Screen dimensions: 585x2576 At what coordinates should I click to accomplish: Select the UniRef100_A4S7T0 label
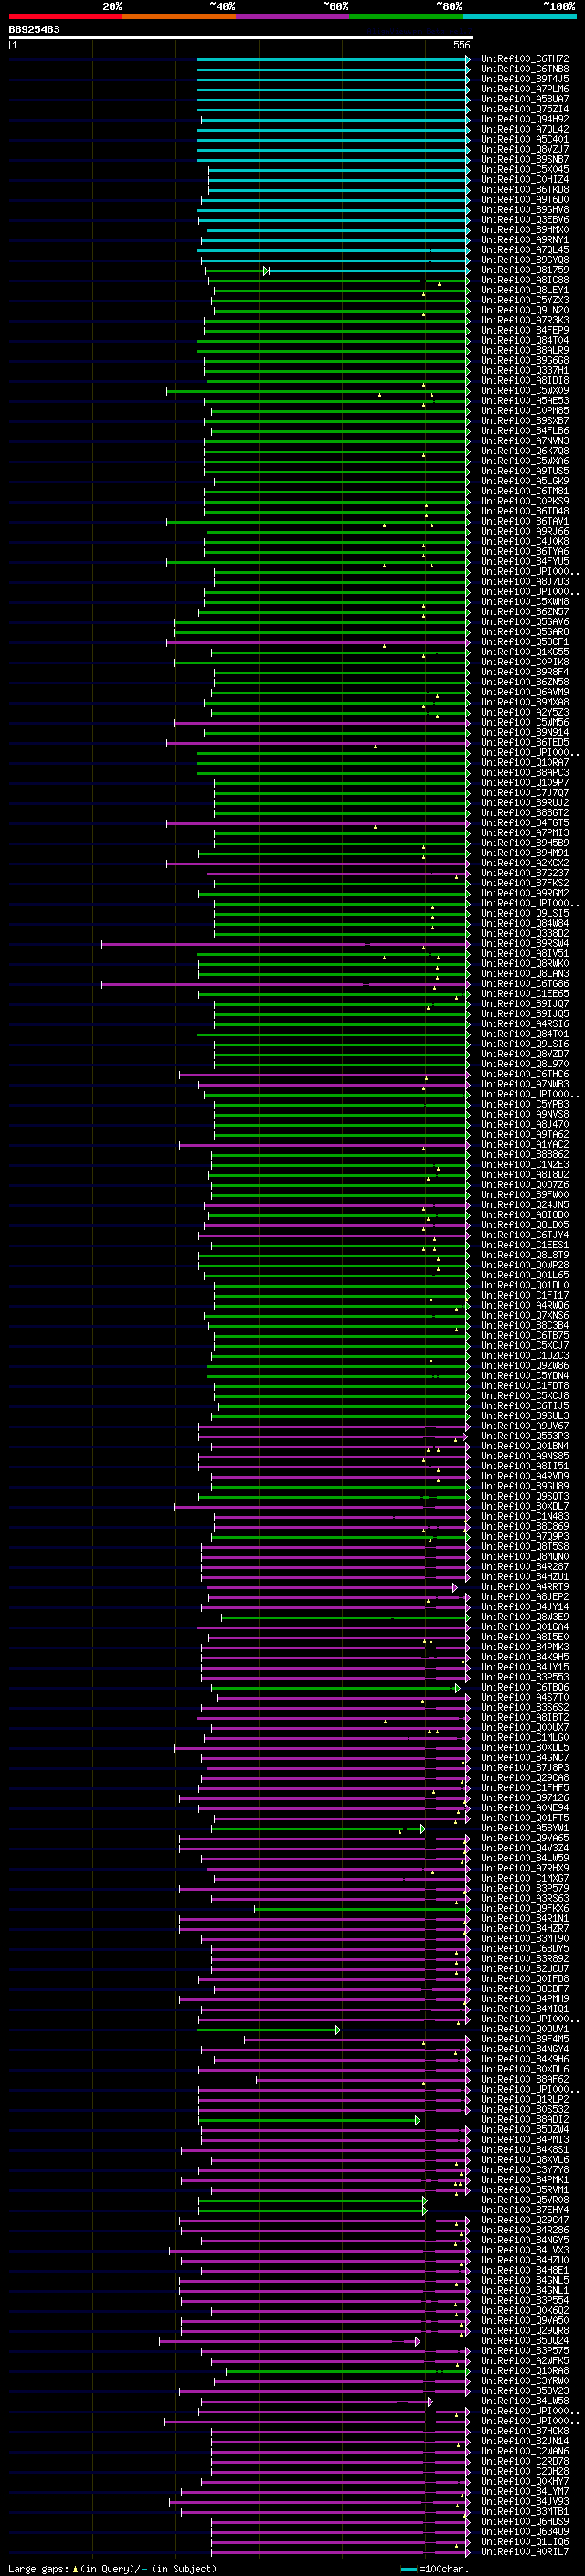click(x=525, y=1698)
